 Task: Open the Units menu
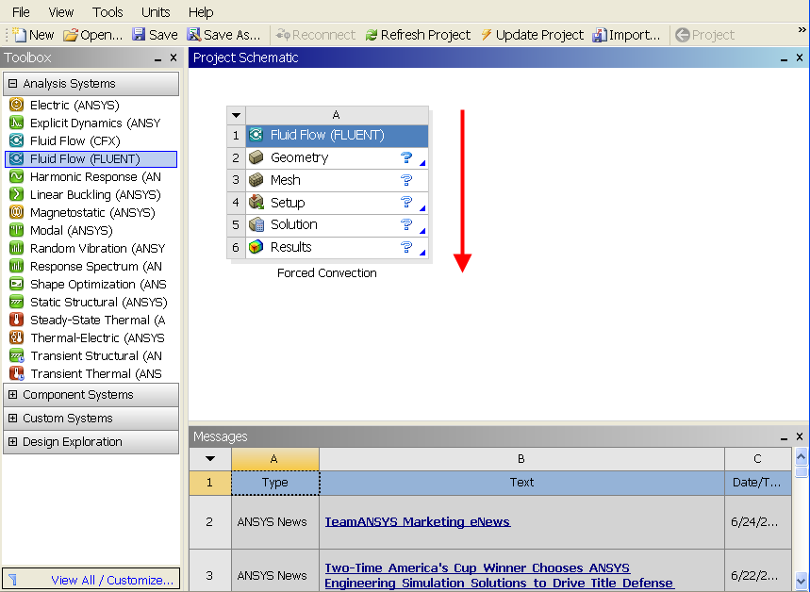point(156,12)
